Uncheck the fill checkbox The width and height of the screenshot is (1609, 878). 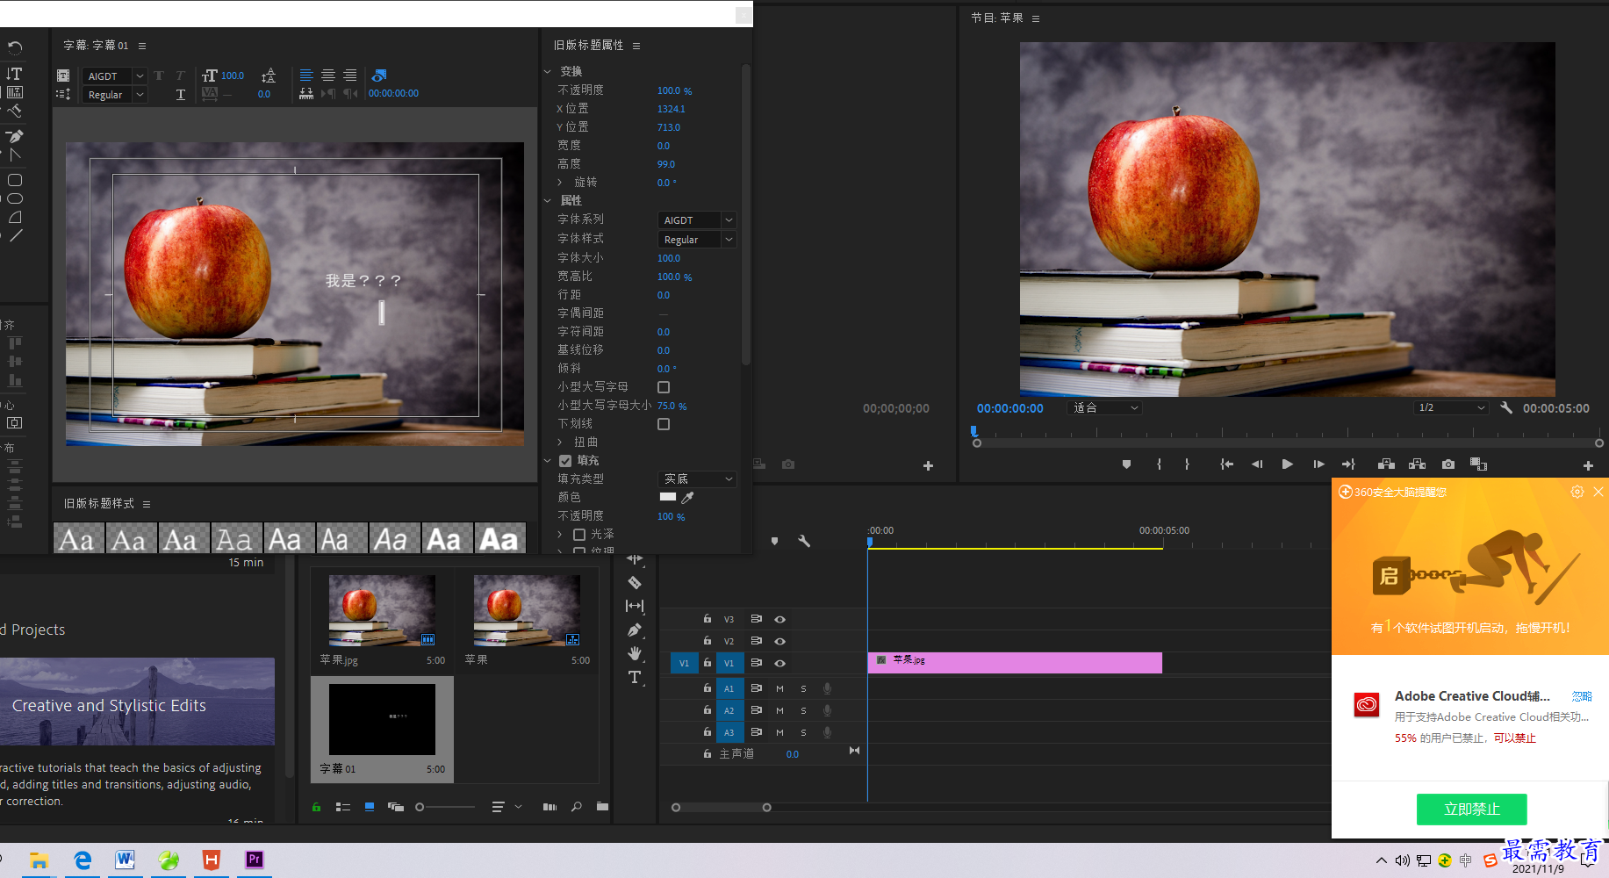(565, 461)
